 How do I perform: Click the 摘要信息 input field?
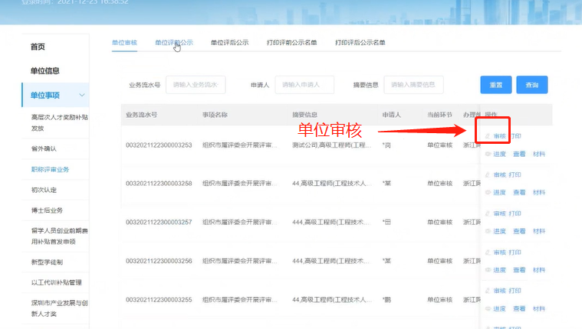(x=414, y=84)
